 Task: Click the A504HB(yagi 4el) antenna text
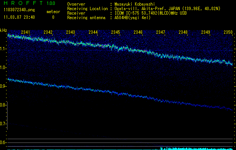(132, 18)
